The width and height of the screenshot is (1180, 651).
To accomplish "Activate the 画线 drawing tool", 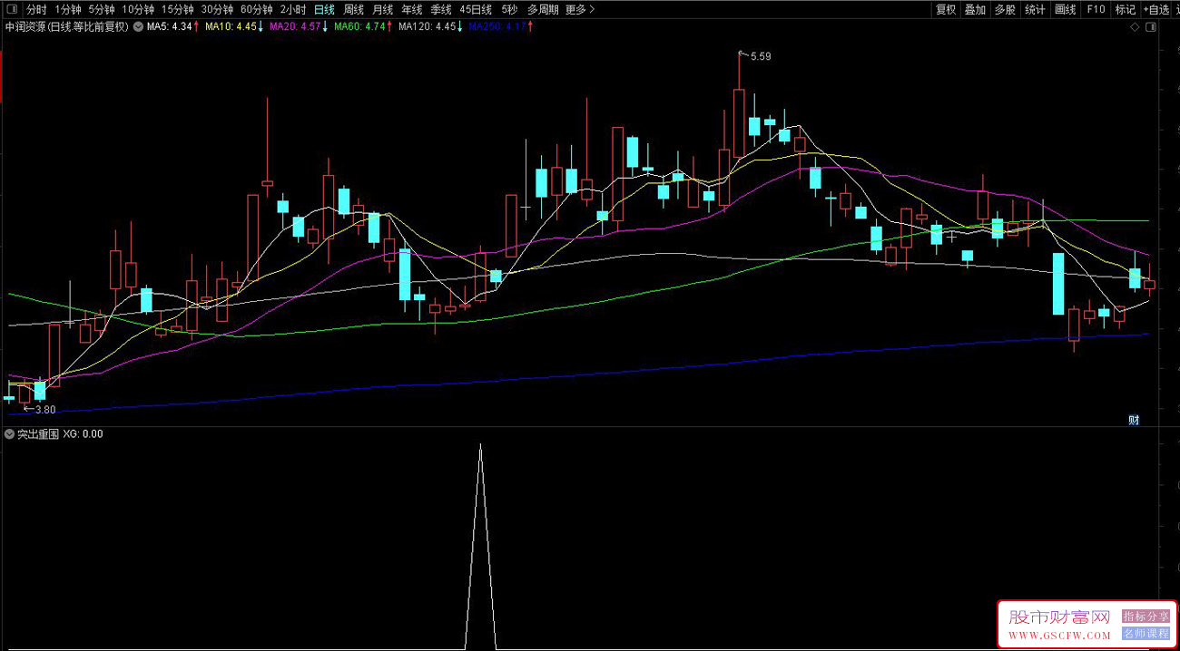I will (1066, 9).
